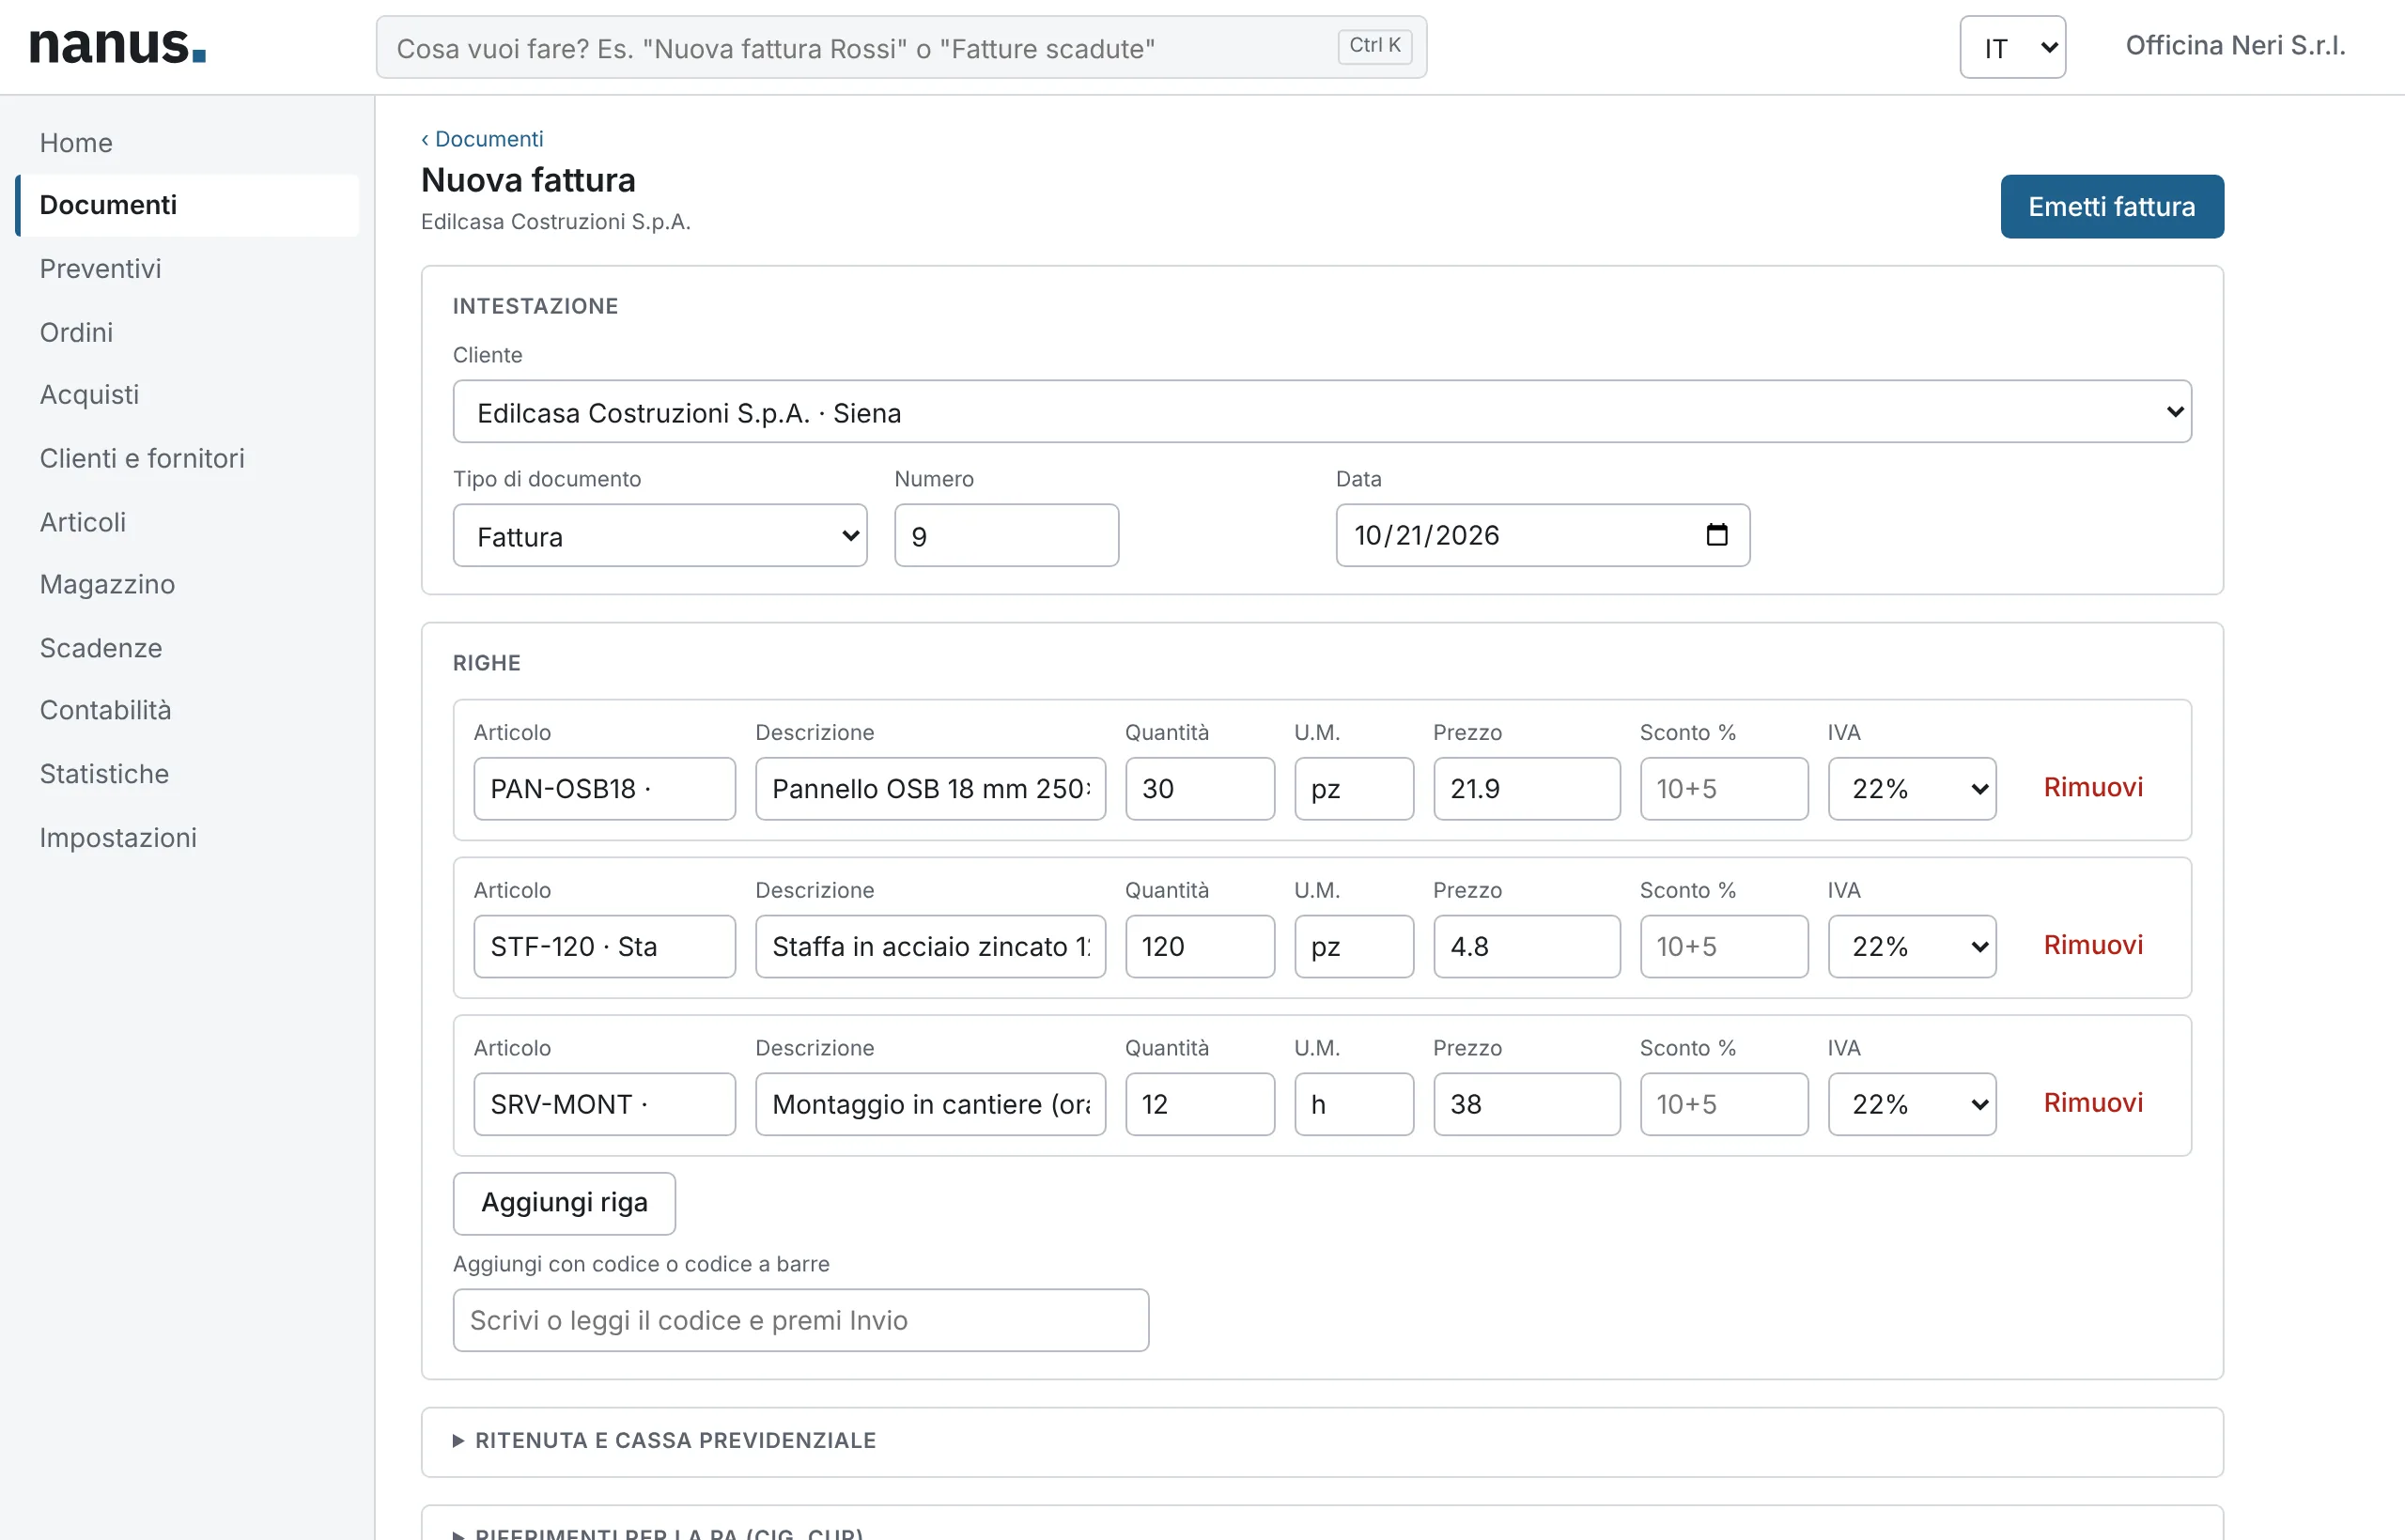The width and height of the screenshot is (2405, 1540).
Task: Click Sconto % field in SRV-MONT row
Action: click(1724, 1105)
